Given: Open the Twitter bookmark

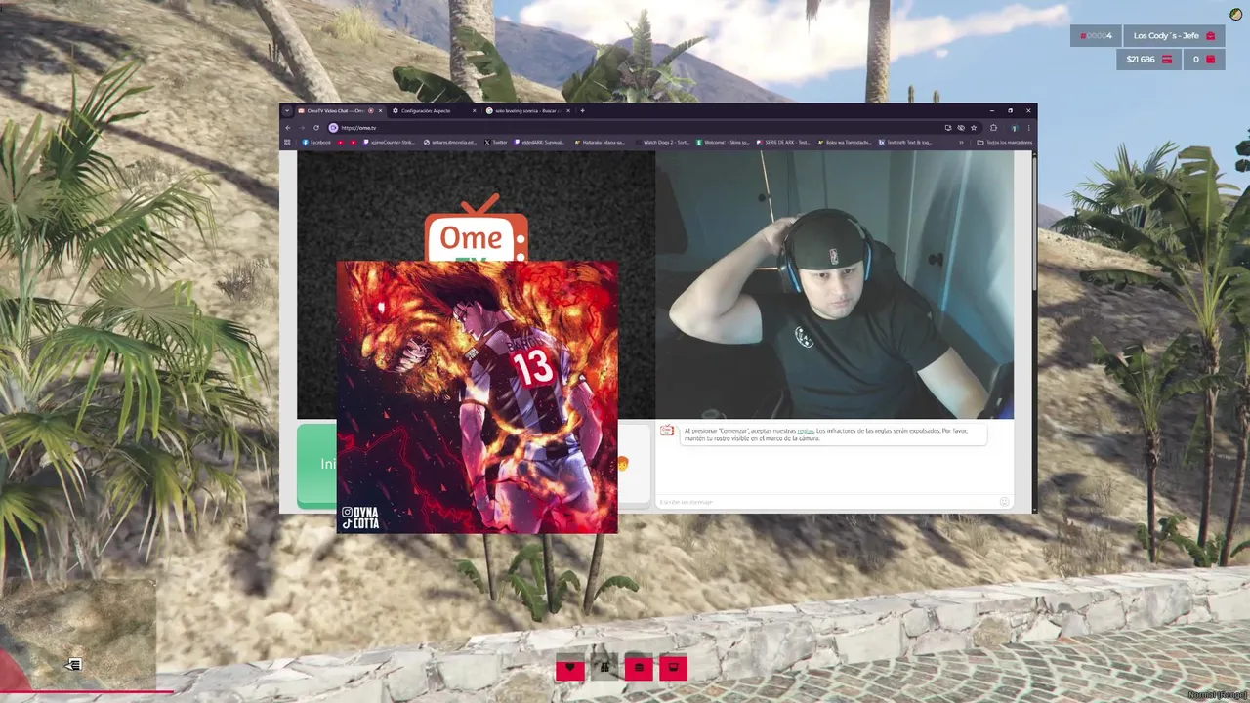Looking at the screenshot, I should 496,143.
